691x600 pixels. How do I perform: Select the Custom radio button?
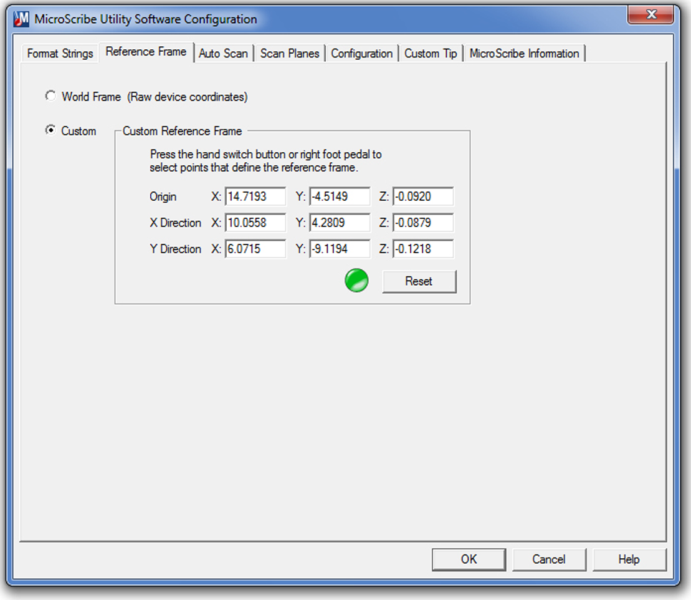(50, 130)
